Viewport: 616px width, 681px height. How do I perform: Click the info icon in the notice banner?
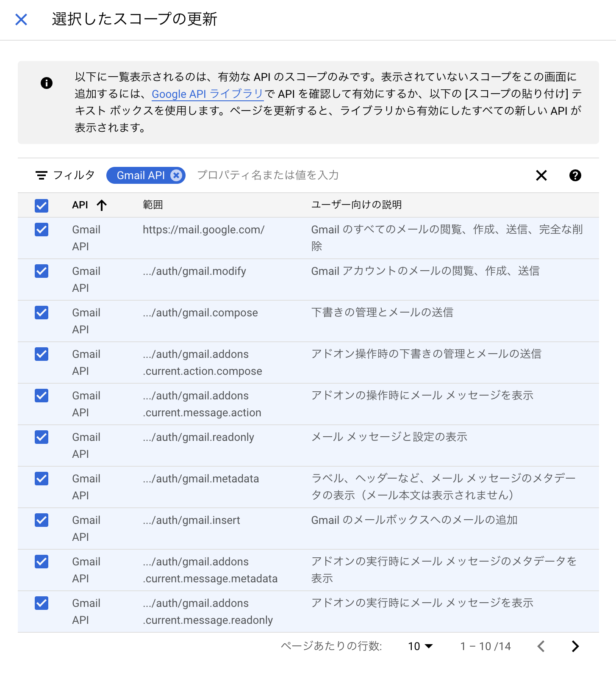(x=47, y=83)
